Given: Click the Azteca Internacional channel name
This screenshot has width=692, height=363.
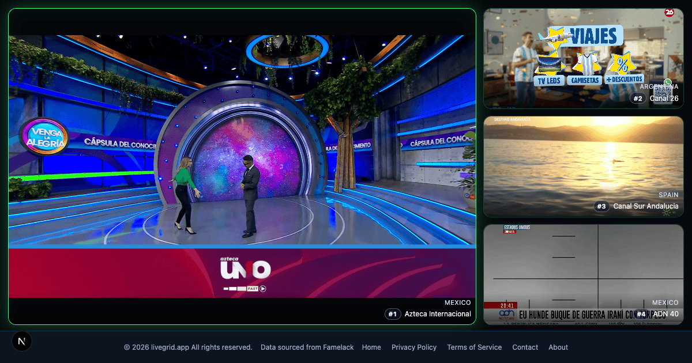Looking at the screenshot, I should 438,314.
